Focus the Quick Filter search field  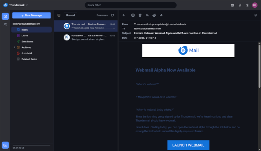point(130,5)
